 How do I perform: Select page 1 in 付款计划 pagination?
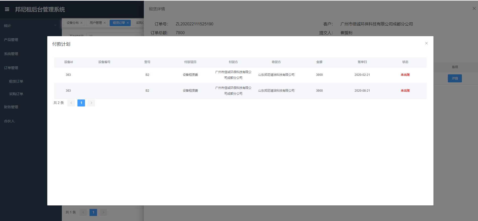coord(81,103)
